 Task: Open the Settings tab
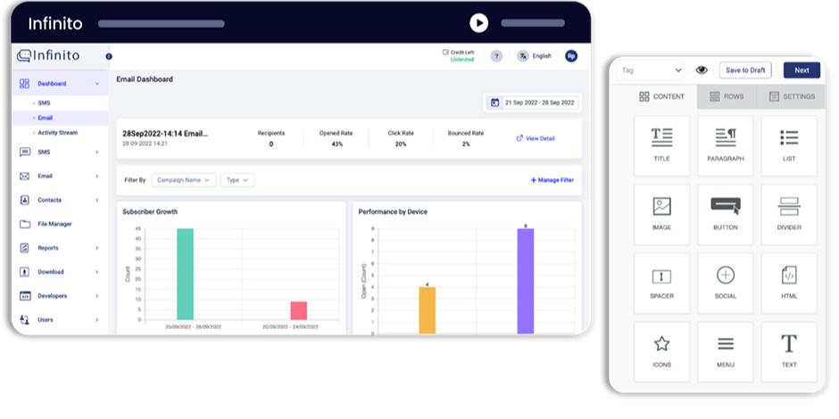pyautogui.click(x=791, y=96)
